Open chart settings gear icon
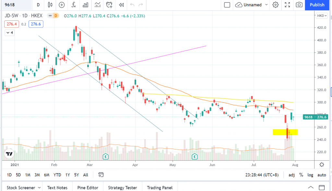The width and height of the screenshot is (332, 191). (x=276, y=5)
